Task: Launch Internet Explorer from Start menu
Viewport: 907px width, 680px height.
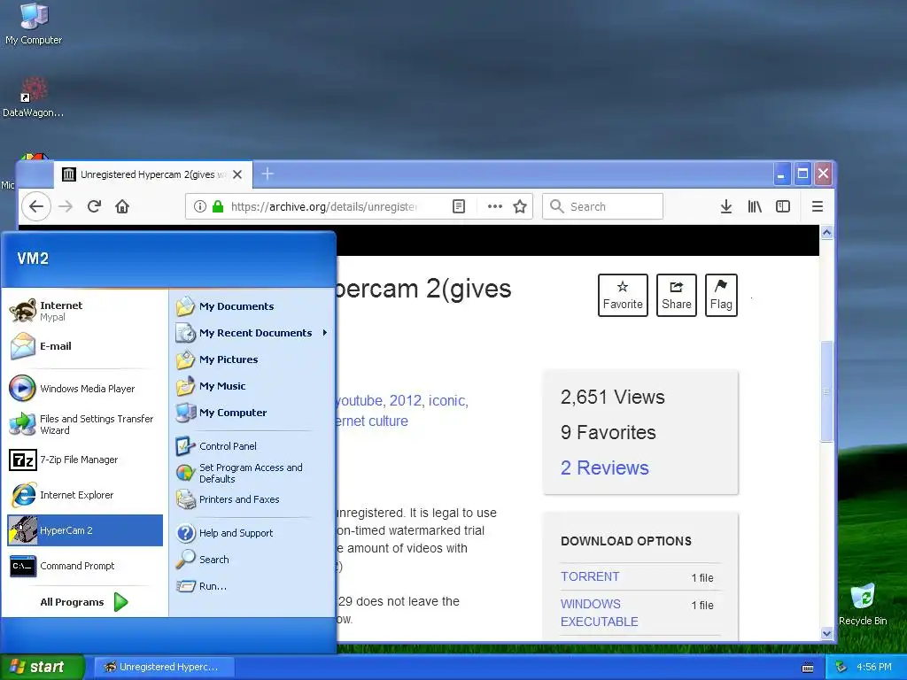Action: (85, 495)
